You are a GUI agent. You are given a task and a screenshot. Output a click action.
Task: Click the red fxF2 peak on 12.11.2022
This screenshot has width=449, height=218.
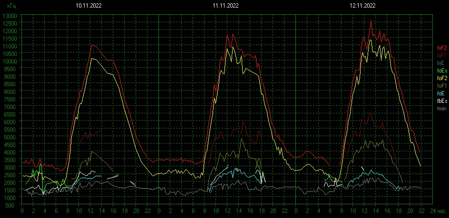point(371,20)
